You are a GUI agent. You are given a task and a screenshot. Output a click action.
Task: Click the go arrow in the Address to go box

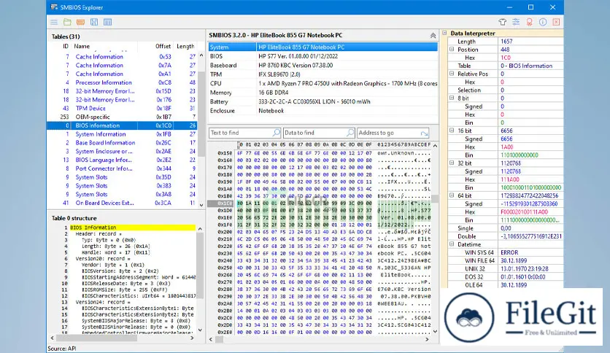pos(424,133)
